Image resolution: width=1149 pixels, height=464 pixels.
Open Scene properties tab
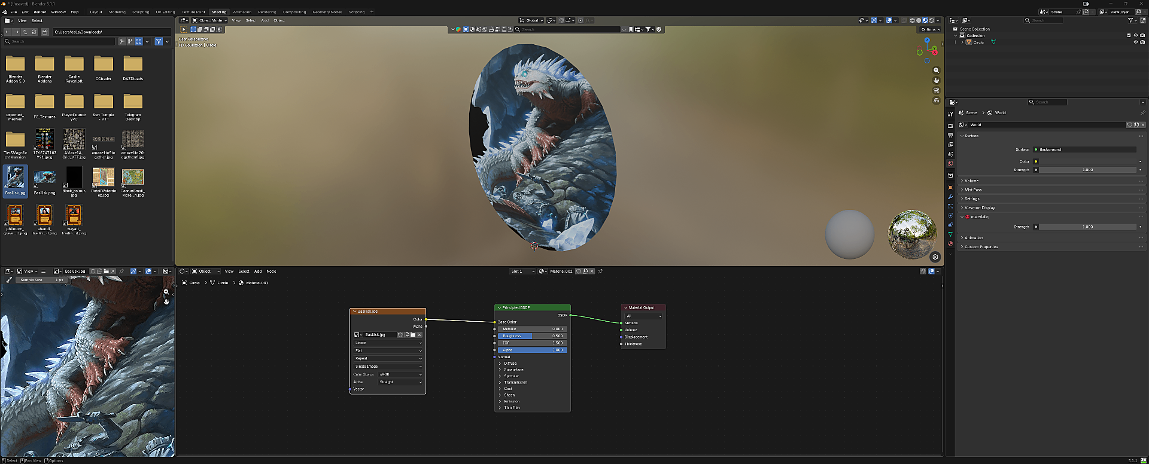tap(950, 154)
